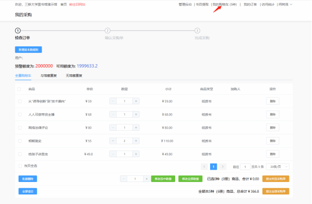This screenshot has height=204, width=312.
Task: Click minus on the ¥80 book row
Action: [113, 127]
